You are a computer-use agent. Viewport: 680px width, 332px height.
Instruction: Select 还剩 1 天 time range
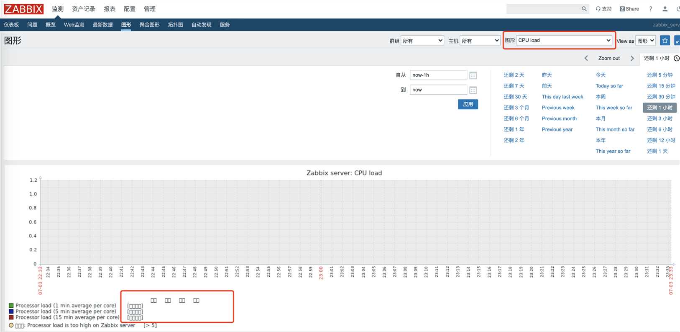(657, 151)
